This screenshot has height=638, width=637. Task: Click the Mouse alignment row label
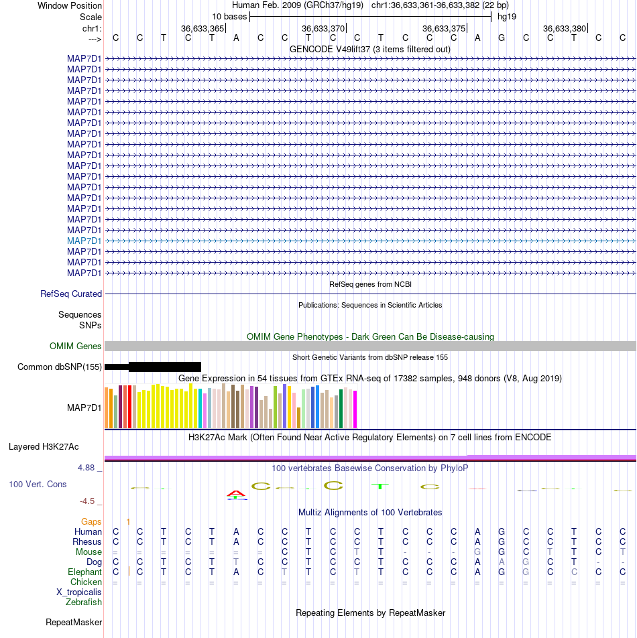[x=89, y=552]
